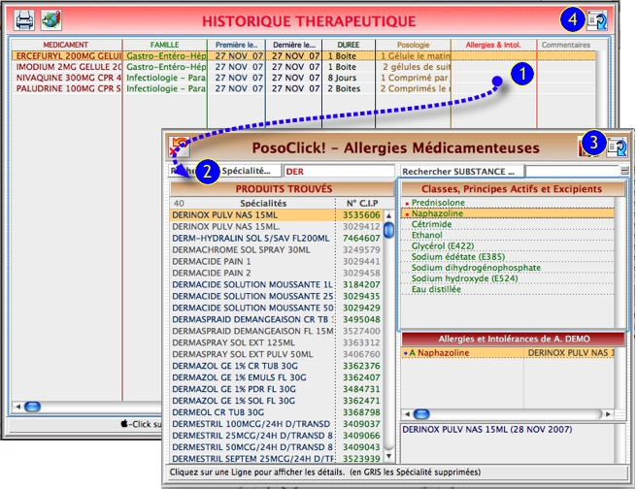Select NIVAQUINE 300MG CPR row

click(x=303, y=78)
